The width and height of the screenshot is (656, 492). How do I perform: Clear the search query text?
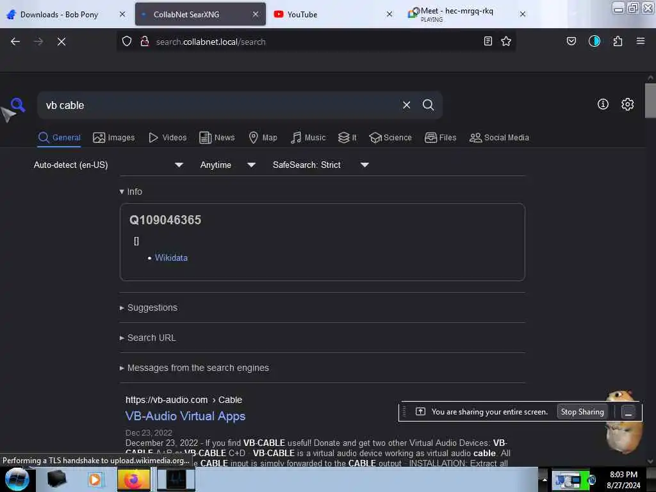click(406, 105)
